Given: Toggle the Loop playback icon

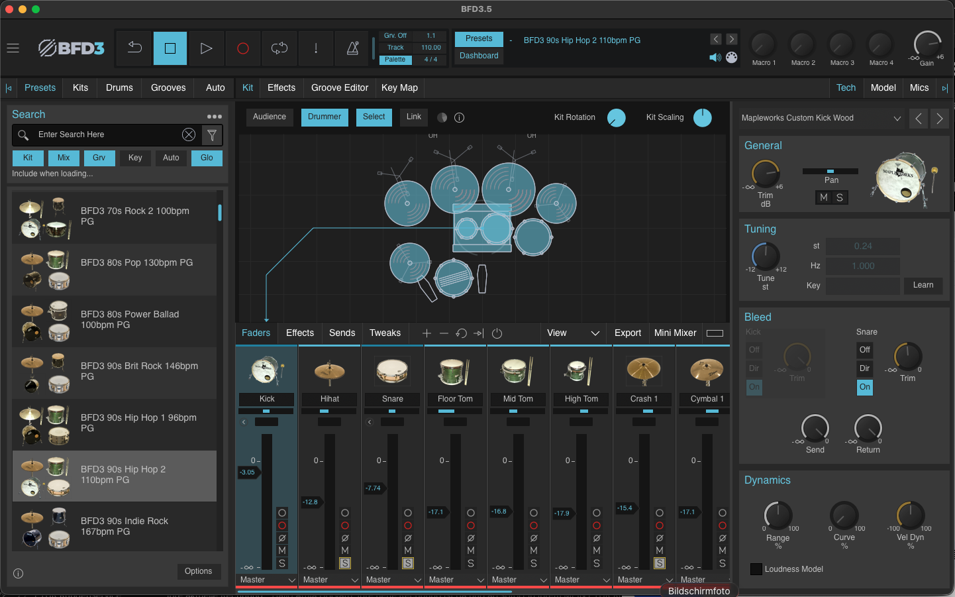Looking at the screenshot, I should click(x=279, y=48).
